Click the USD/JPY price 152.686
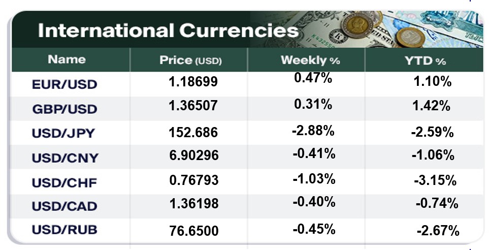The width and height of the screenshot is (489, 250). point(193,133)
